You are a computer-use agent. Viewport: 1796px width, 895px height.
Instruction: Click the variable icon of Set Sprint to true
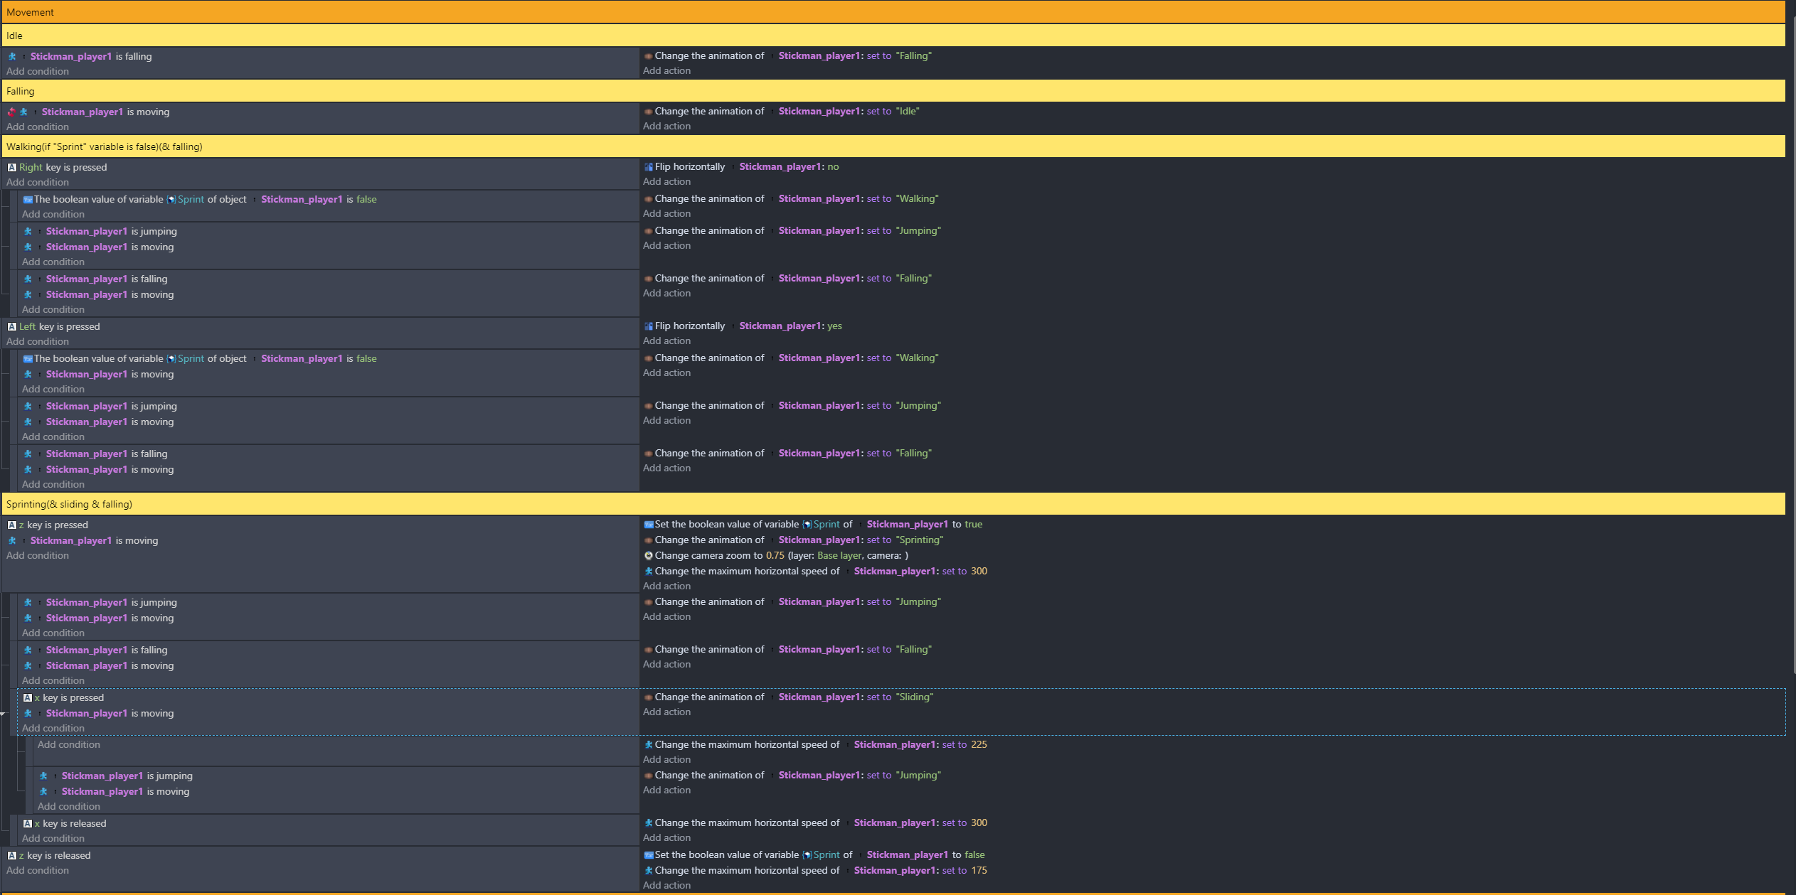pos(648,525)
